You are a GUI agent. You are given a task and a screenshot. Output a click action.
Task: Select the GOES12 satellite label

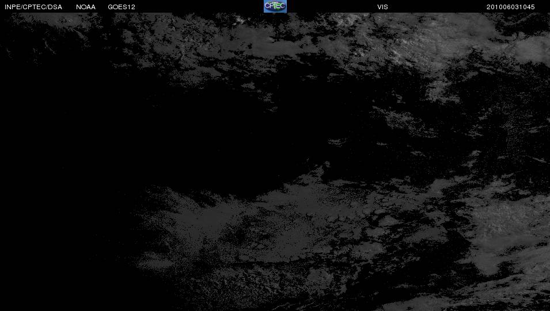[122, 7]
